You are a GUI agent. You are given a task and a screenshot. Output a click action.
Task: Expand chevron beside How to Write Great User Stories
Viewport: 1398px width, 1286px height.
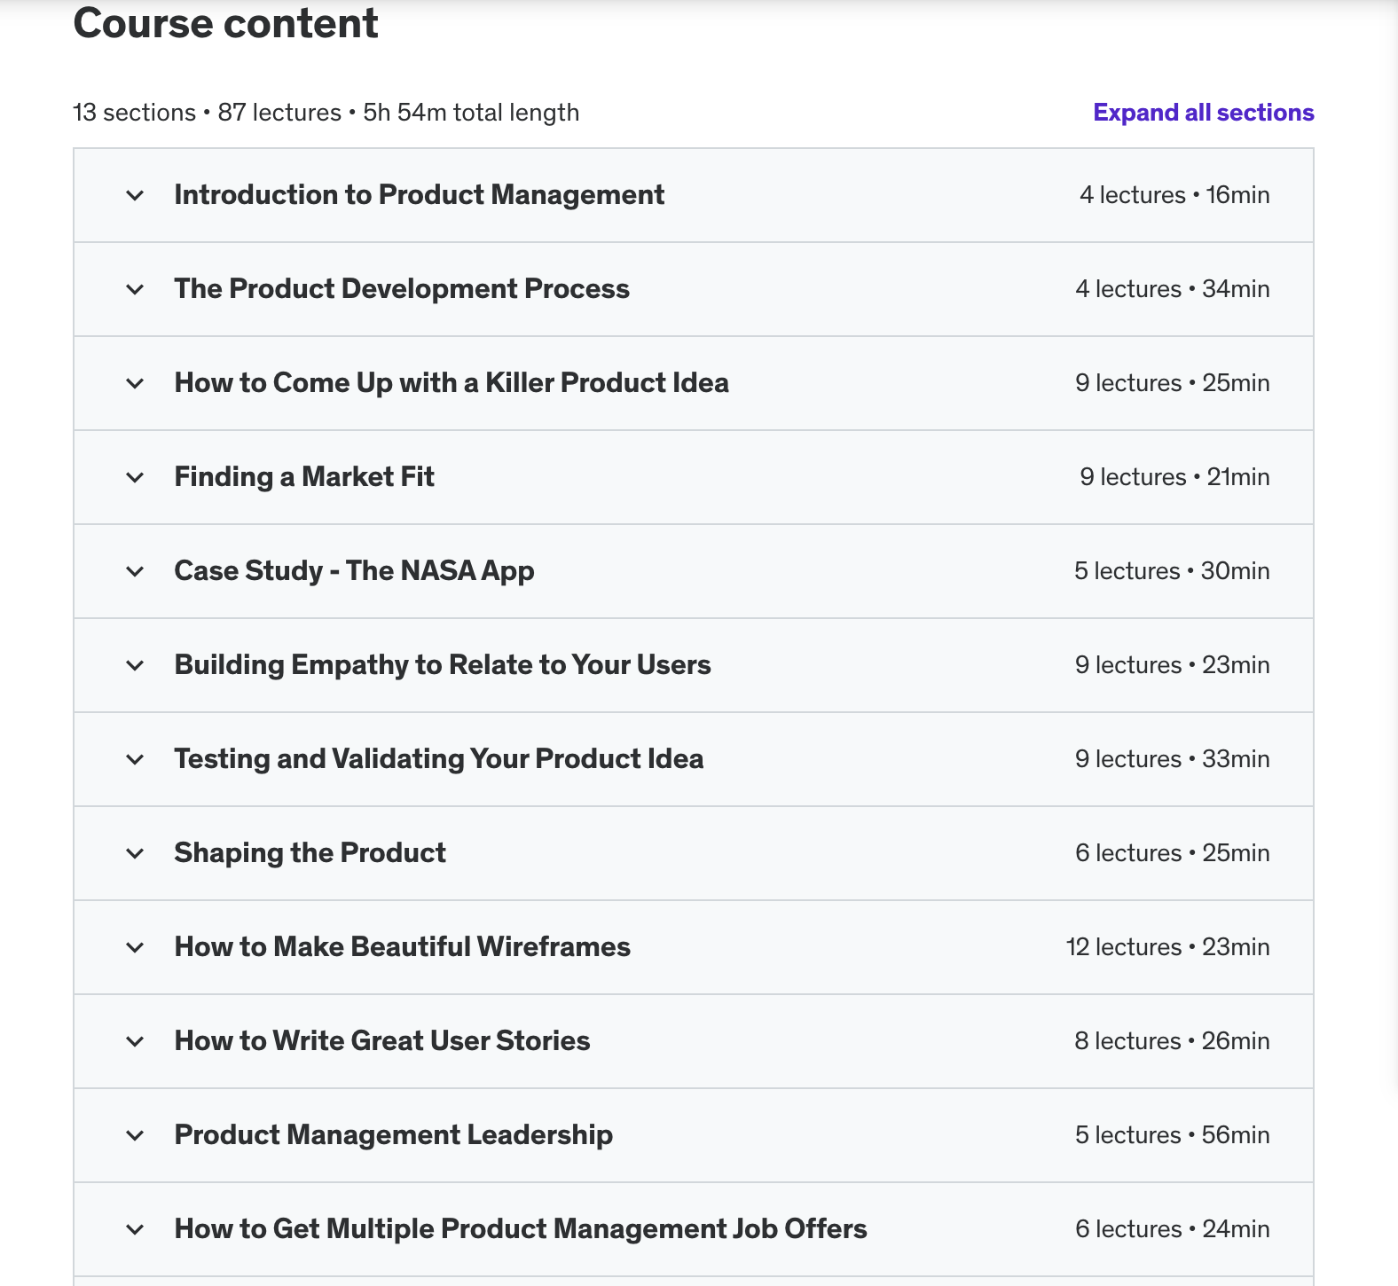135,1041
